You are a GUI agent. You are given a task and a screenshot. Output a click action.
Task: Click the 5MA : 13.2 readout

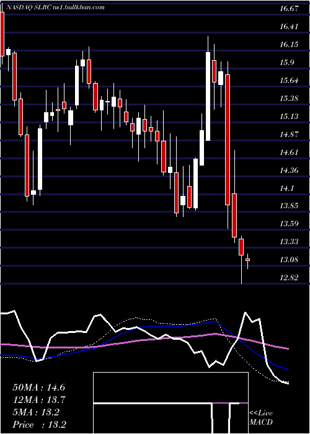coord(36,412)
